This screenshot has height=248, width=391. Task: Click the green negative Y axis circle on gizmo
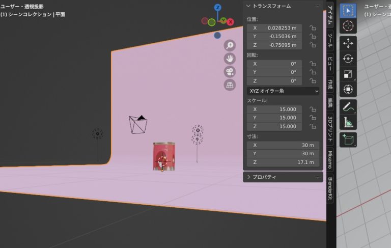211,22
